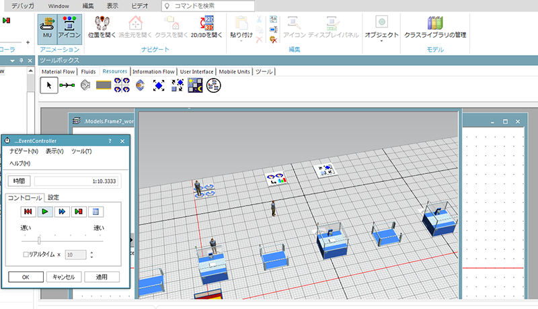Screen dimensions: 538x309
Task: Open the ビデオ ribbon tab
Action: coord(140,6)
